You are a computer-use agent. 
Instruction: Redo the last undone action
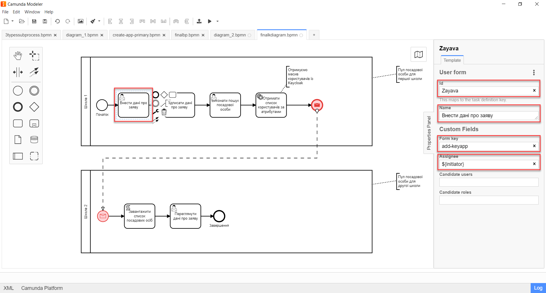tap(68, 21)
